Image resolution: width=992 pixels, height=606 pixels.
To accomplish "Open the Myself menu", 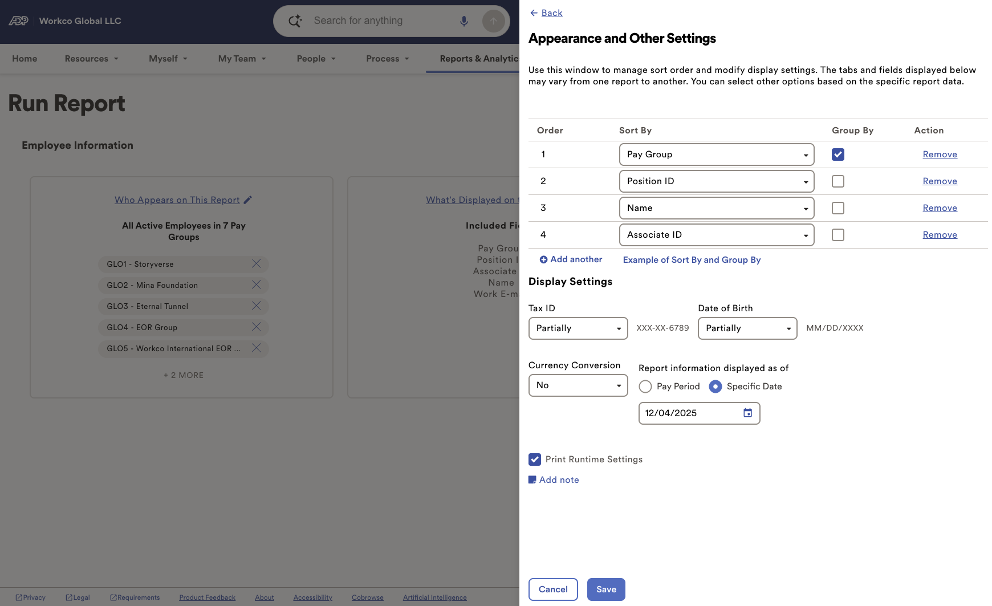I will click(168, 59).
